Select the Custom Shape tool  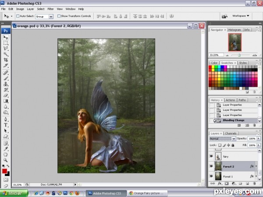point(6,136)
